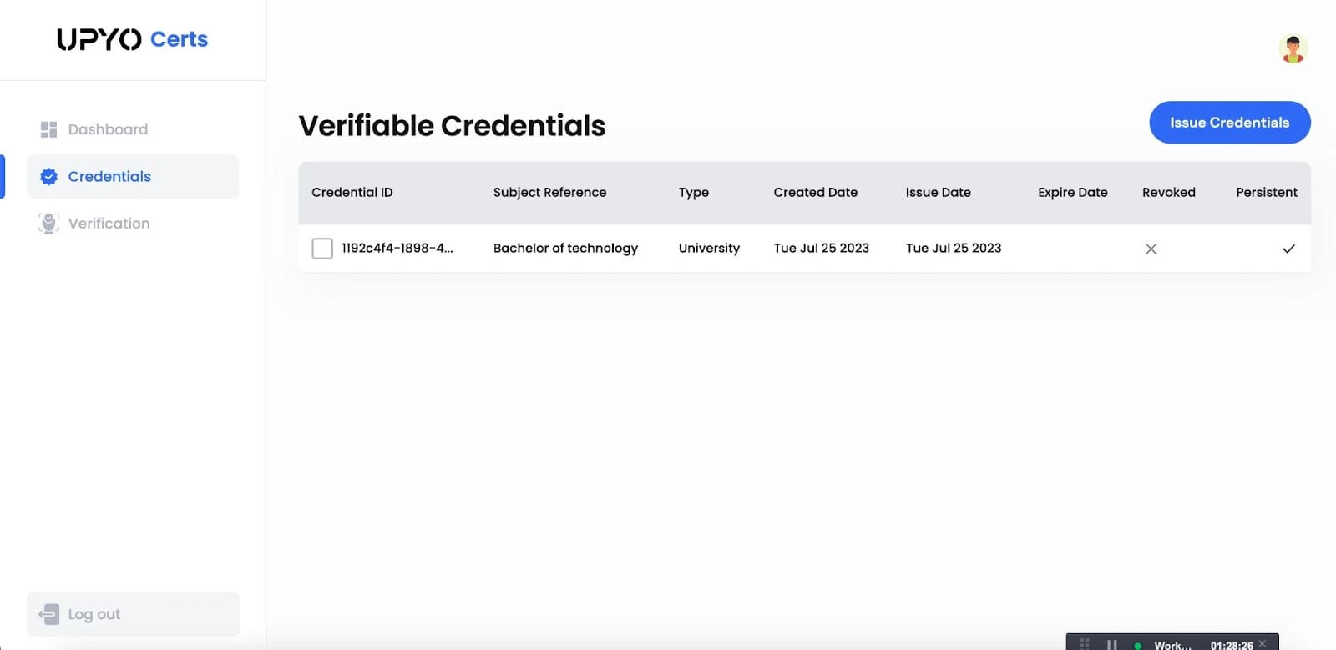Select the checkbox for credential 1192c4f4-1898-4...
Screen dimensions: 1336x650
point(322,249)
